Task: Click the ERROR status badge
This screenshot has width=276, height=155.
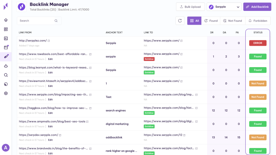Action: [x=258, y=43]
